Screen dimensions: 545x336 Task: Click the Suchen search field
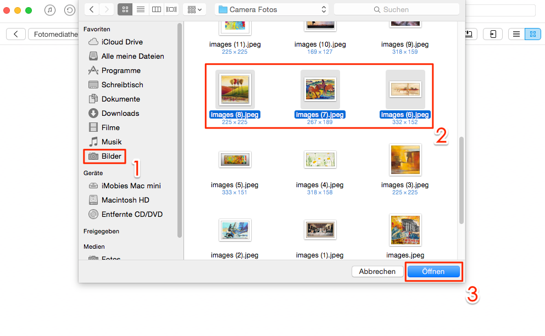point(396,9)
